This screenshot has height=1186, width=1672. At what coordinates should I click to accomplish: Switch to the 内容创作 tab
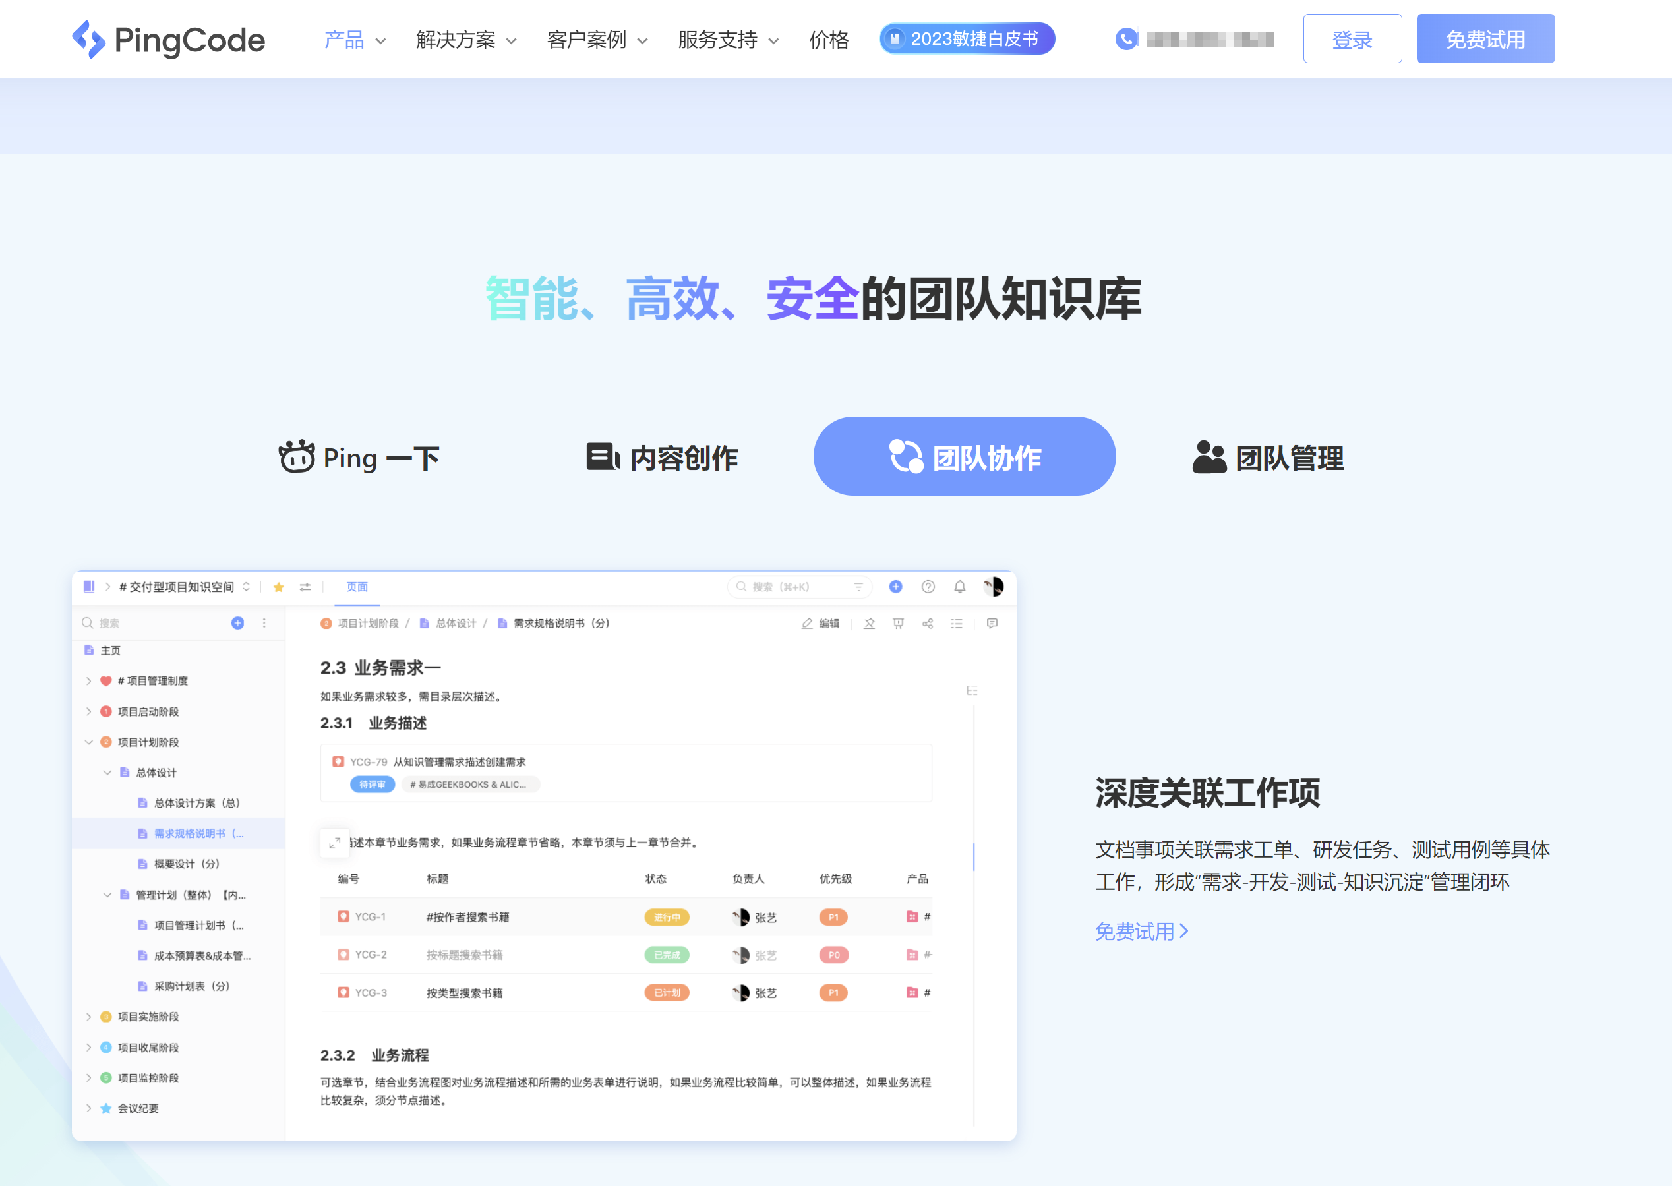pos(662,457)
